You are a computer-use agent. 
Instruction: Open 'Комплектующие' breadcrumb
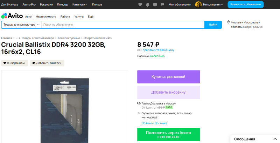click(x=69, y=38)
